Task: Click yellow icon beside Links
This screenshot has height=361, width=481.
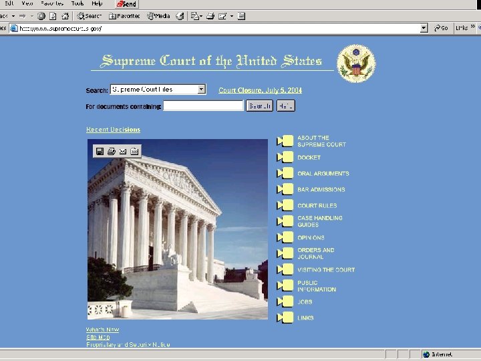Action: click(x=285, y=318)
